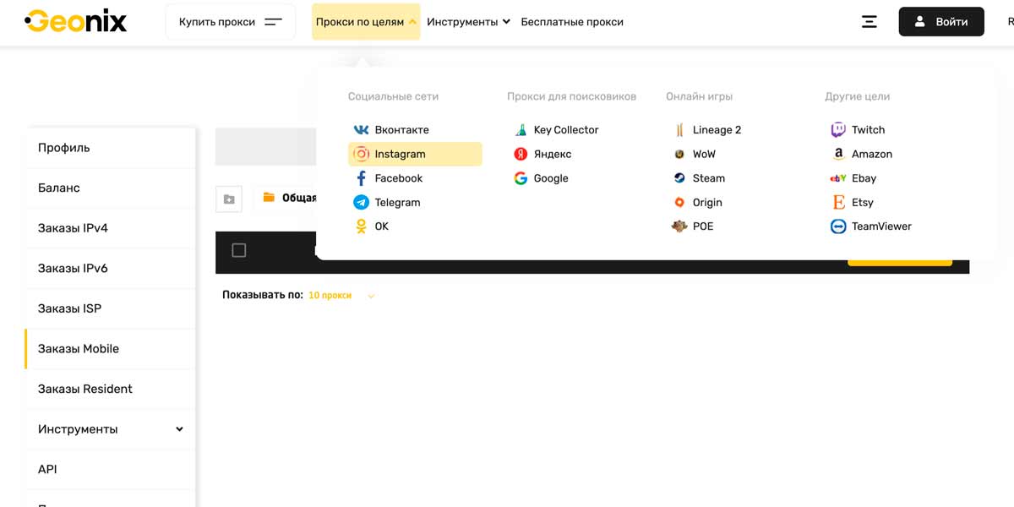Click the Geonix logo
The height and width of the screenshot is (507, 1014).
[x=75, y=21]
